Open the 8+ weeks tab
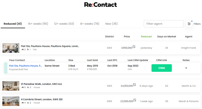This screenshot has width=202, height=109. pos(90,24)
